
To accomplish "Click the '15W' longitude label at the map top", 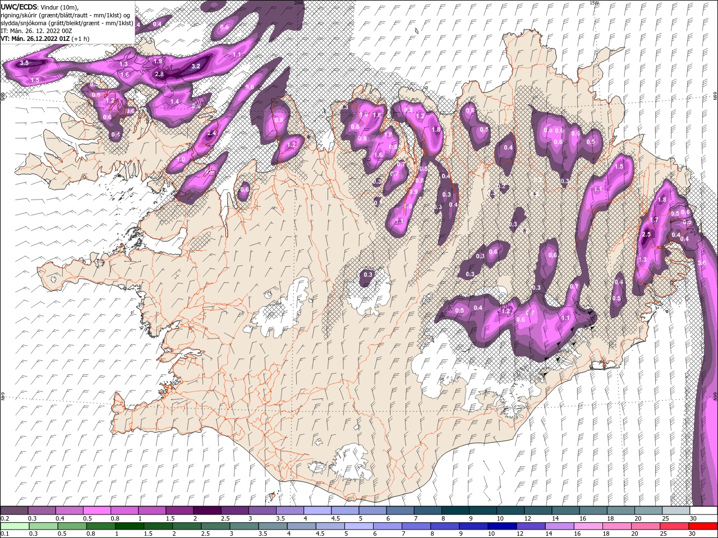I will 594,3.
